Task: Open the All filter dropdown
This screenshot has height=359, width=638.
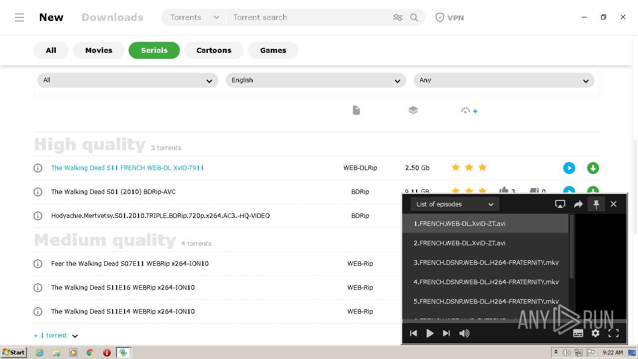Action: (128, 80)
